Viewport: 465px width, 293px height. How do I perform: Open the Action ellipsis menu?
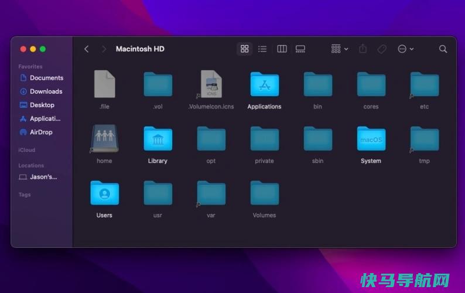(x=405, y=49)
